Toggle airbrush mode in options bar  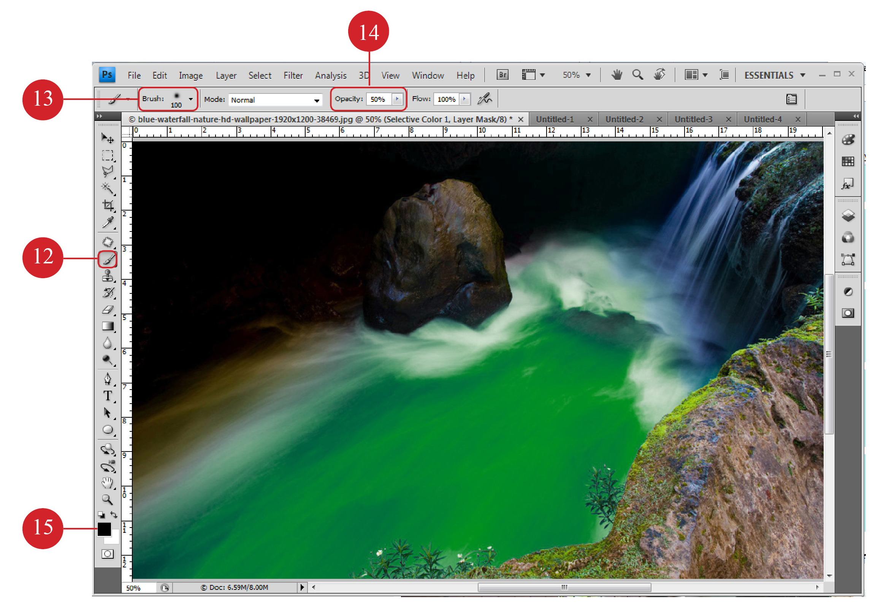[484, 99]
